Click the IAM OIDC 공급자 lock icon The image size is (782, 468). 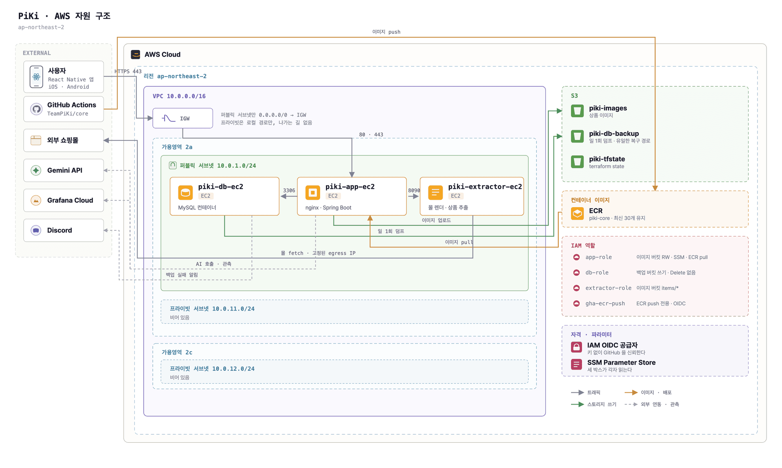[576, 347]
